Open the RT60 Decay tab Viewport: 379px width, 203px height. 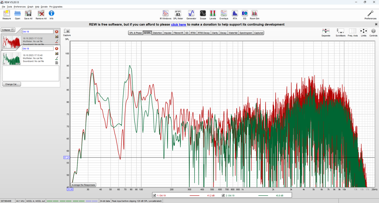204,33
